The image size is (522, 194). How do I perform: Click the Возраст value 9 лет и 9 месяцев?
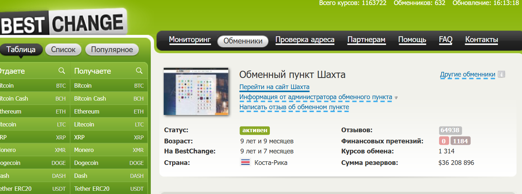tap(267, 141)
